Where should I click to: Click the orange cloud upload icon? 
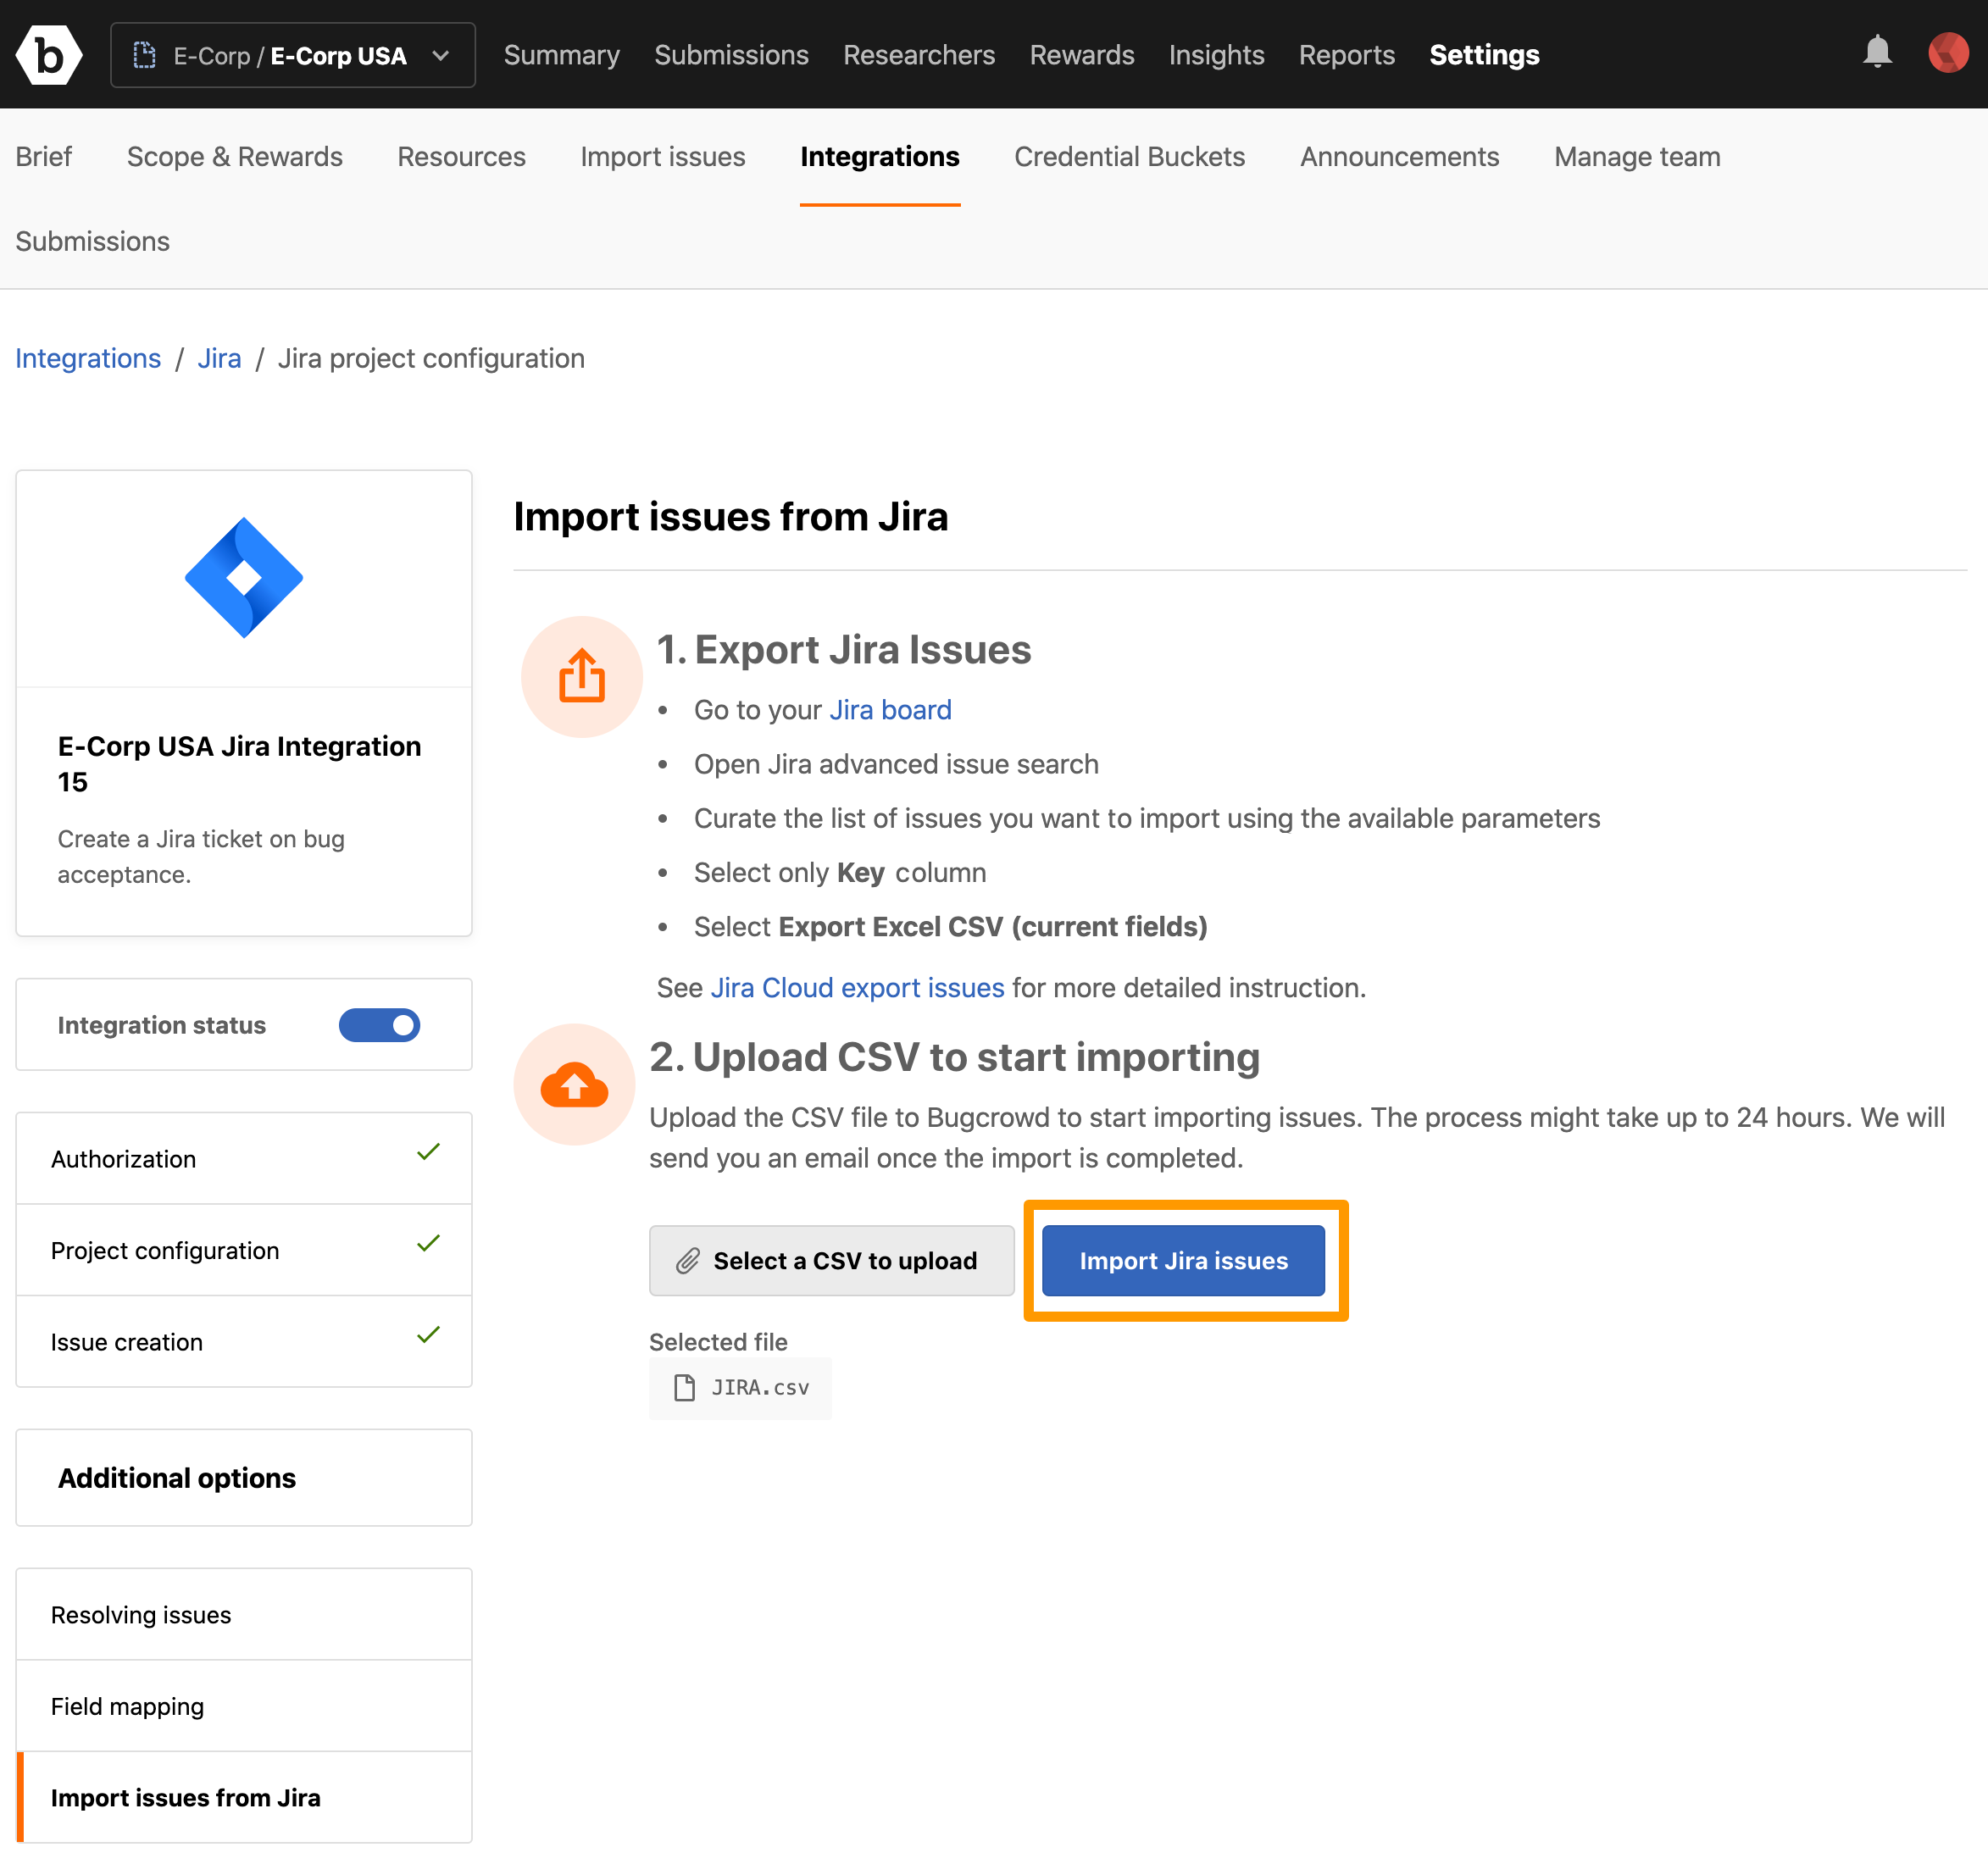[x=574, y=1085]
